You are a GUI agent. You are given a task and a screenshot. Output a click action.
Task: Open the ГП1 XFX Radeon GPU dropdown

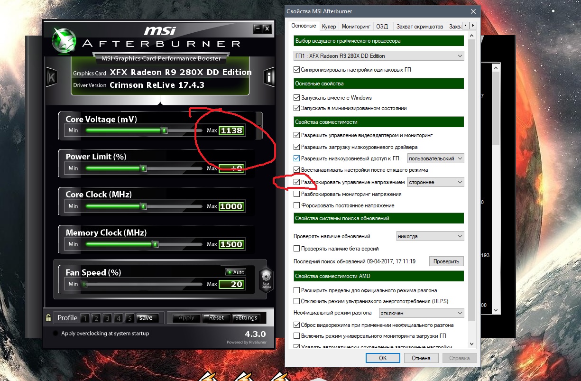(378, 56)
